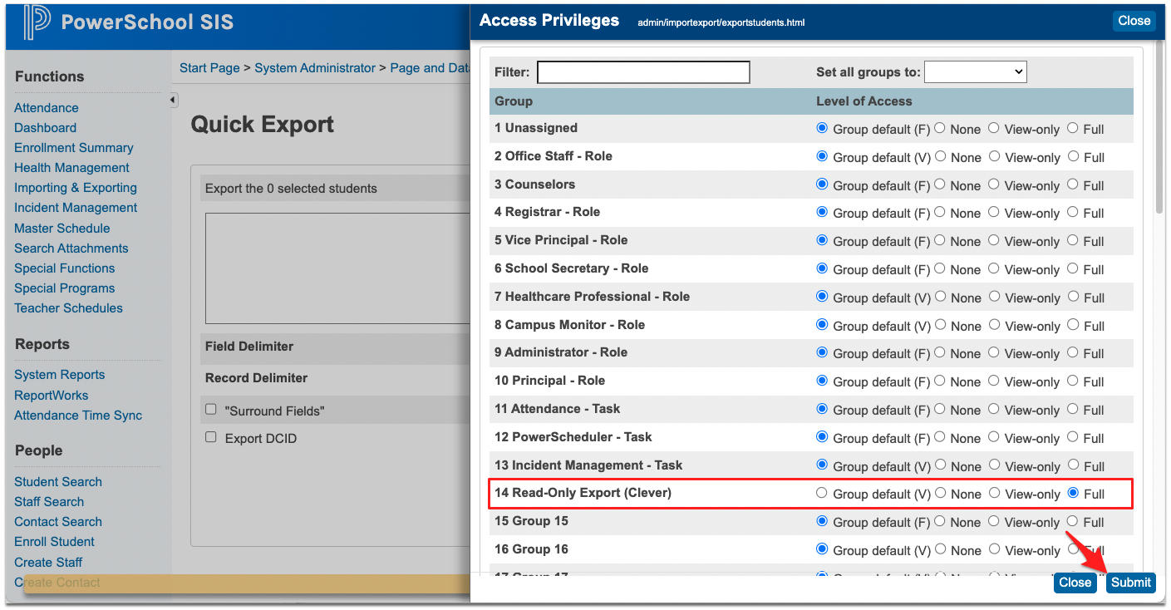Grant Full access to Principal - Role

(x=1074, y=381)
